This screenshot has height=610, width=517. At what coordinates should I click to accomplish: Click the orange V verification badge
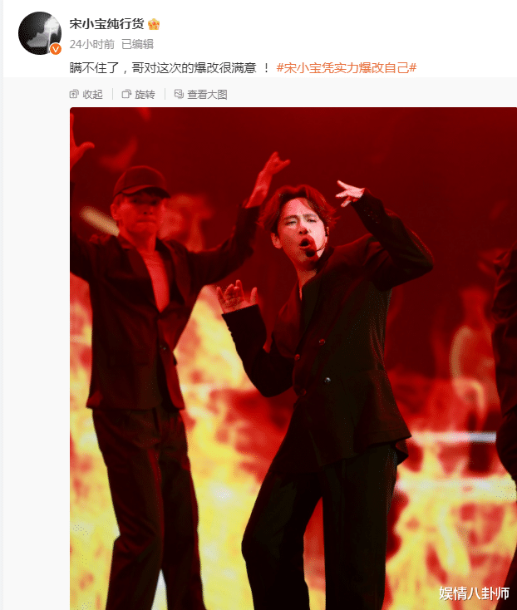click(56, 49)
